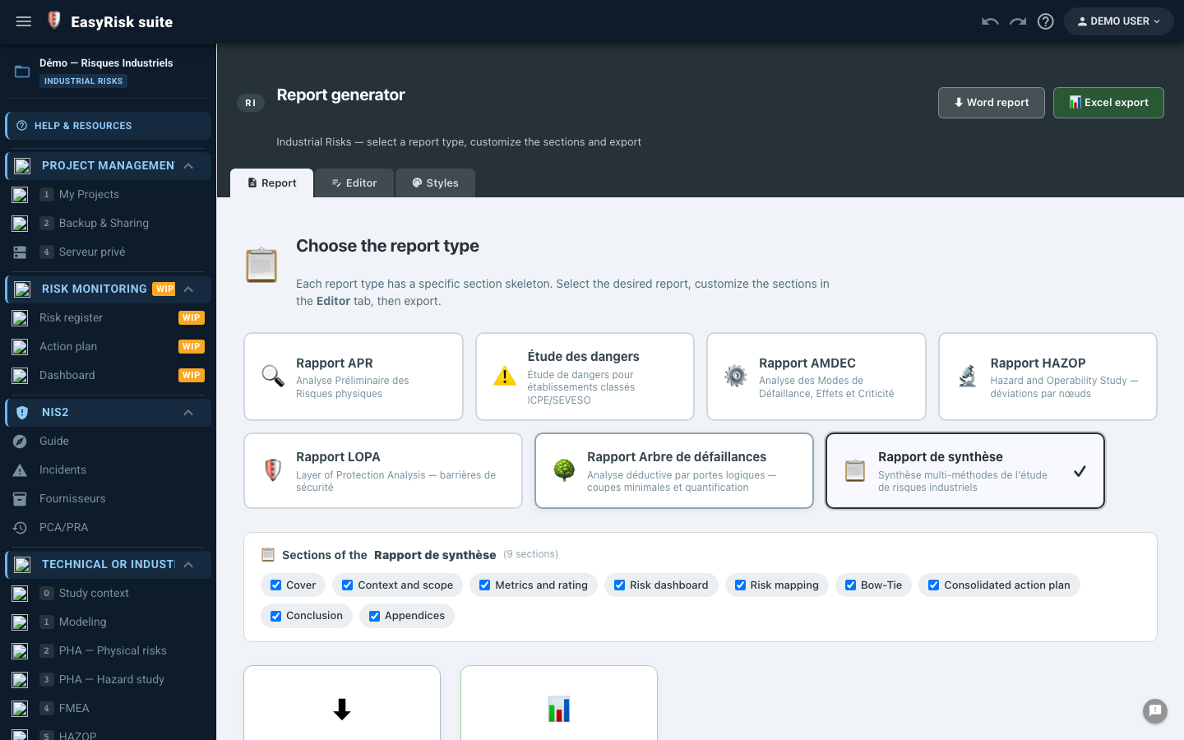Click the gear icon on Rapport AMDEC
This screenshot has height=740, width=1184.
736,376
